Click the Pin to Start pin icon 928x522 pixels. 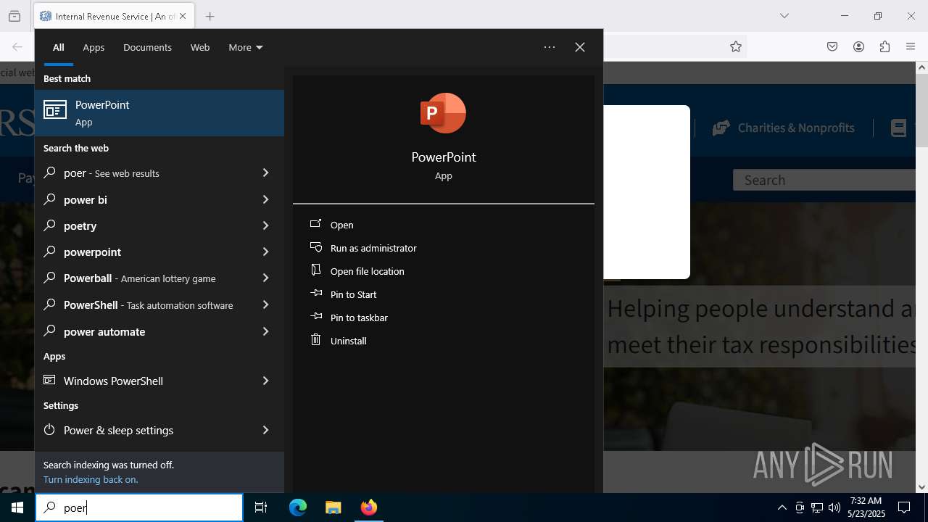pos(315,294)
